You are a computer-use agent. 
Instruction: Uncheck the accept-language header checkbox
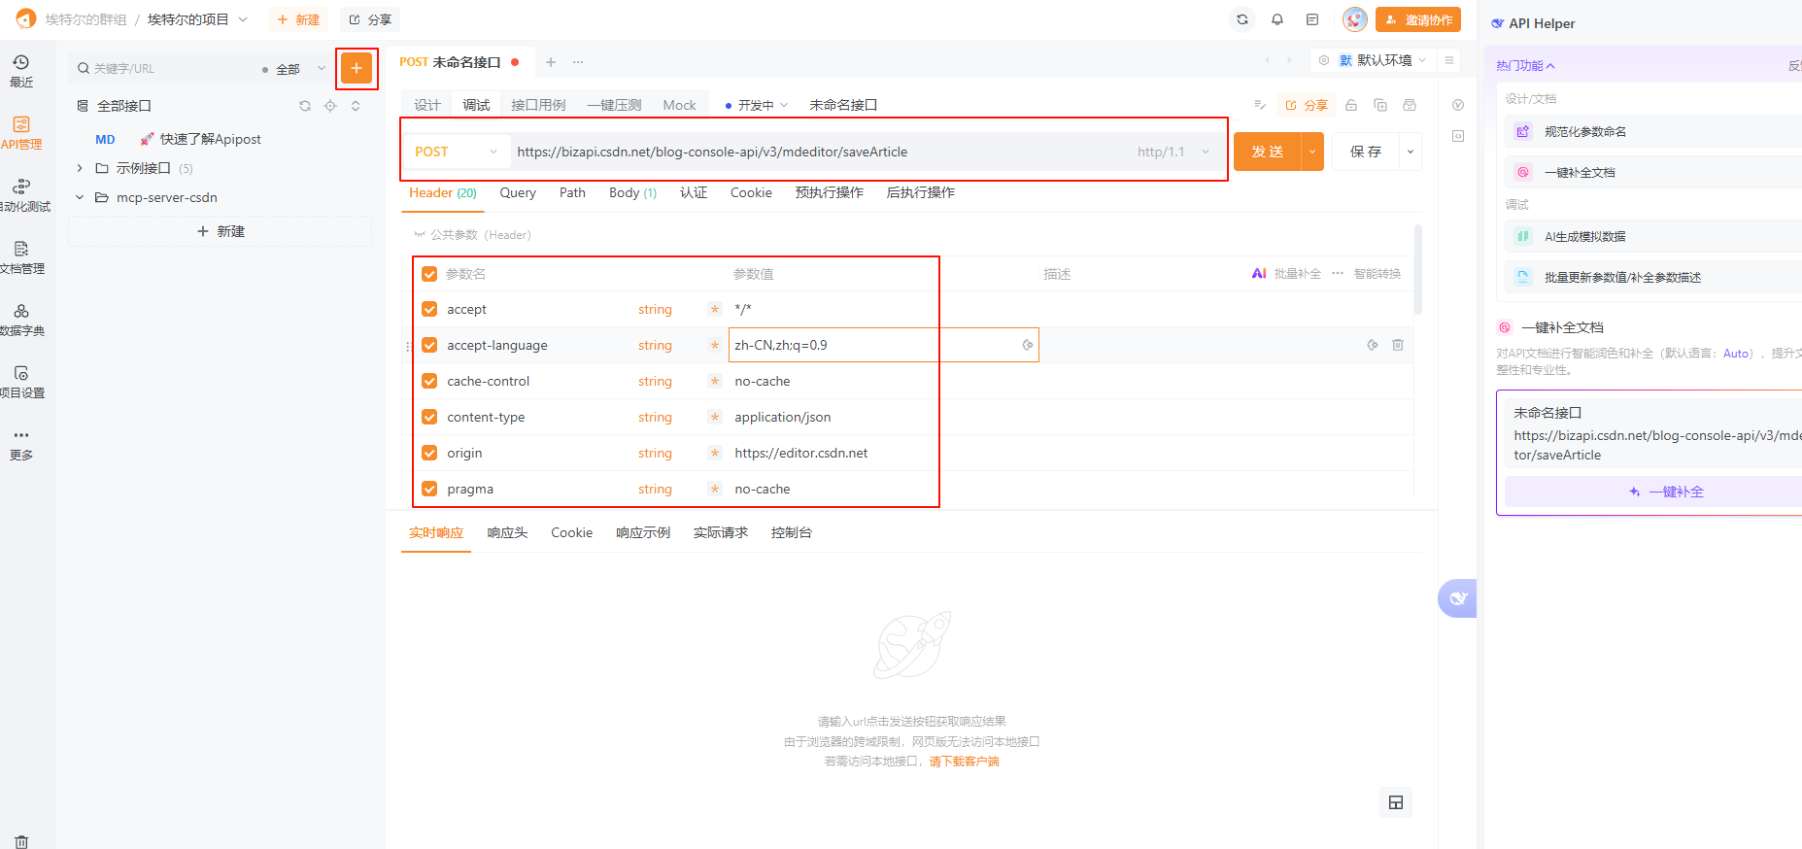[429, 345]
